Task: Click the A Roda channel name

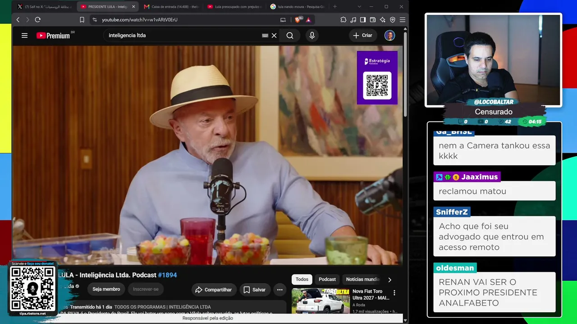Action: pos(359,305)
